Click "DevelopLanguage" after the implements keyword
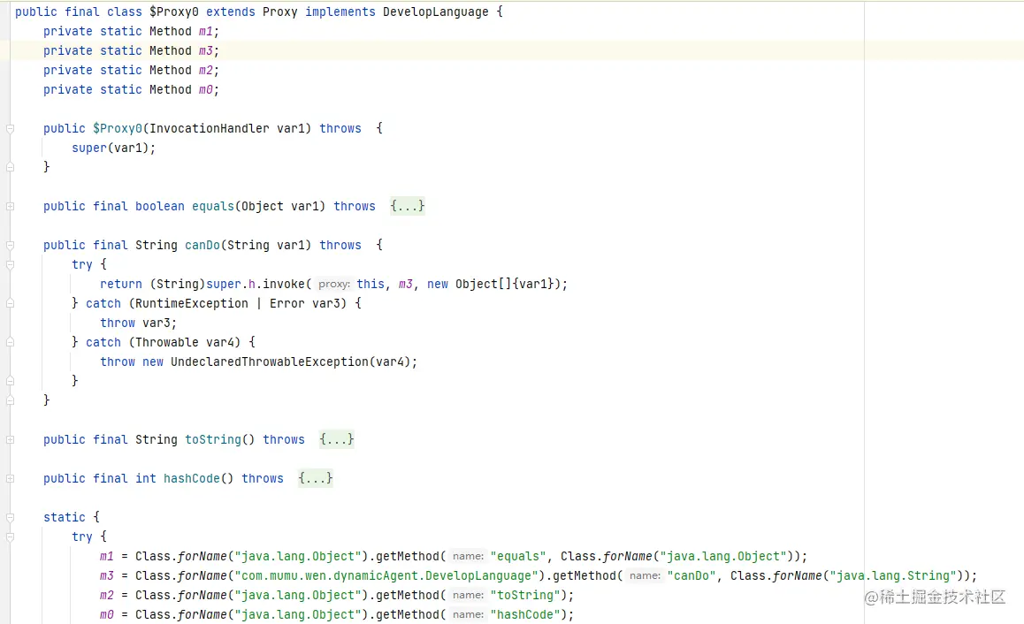 436,11
